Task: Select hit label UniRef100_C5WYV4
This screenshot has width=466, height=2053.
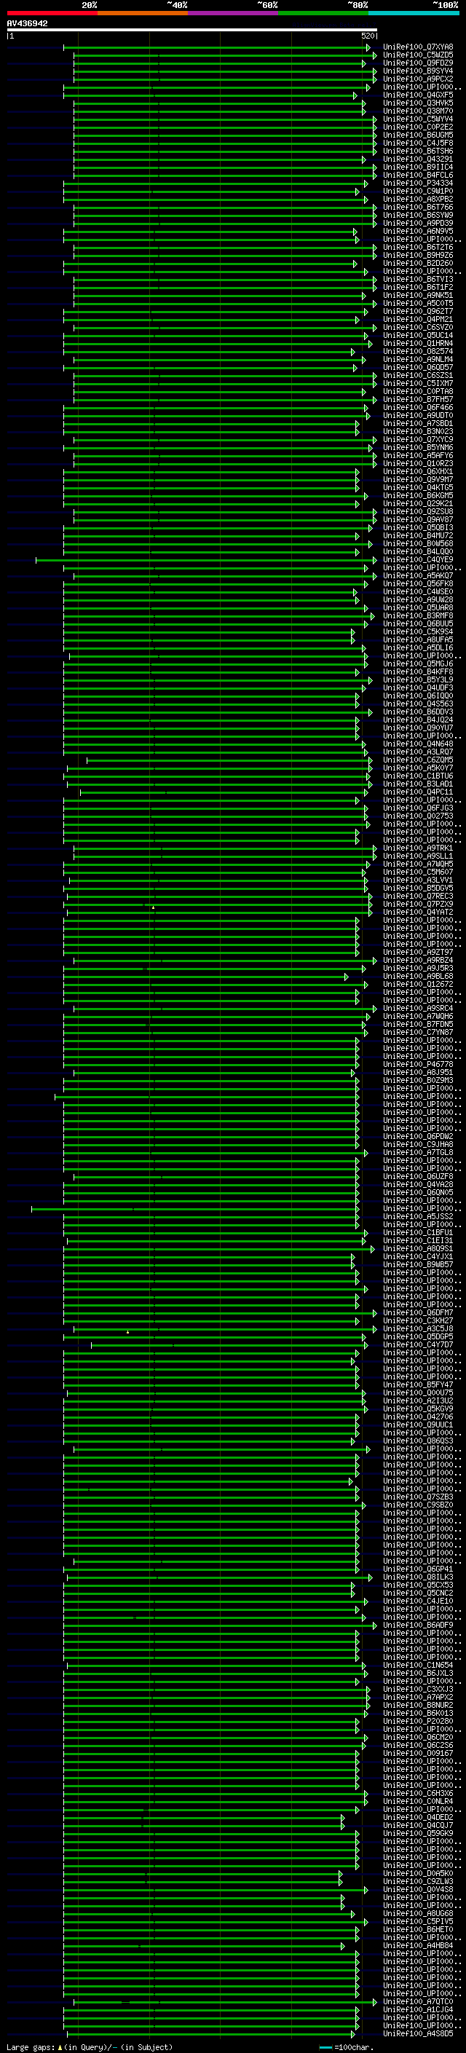Action: click(x=418, y=119)
